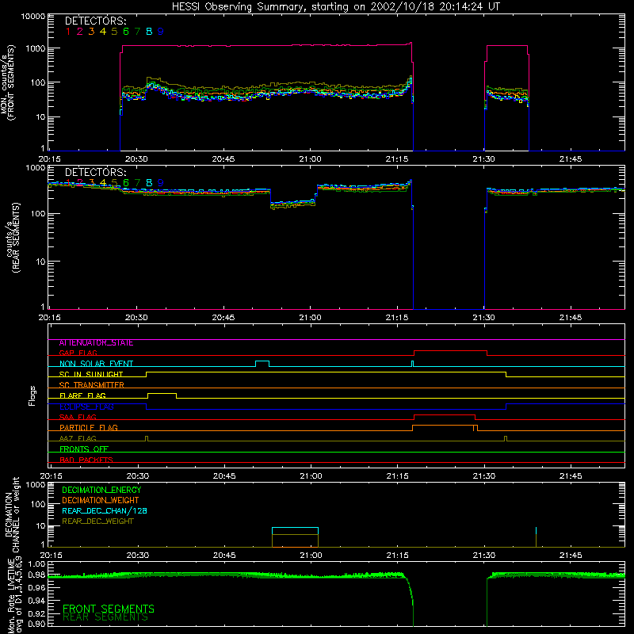Select detector 1 in the front segments legend
This screenshot has width=634, height=634.
coord(68,32)
